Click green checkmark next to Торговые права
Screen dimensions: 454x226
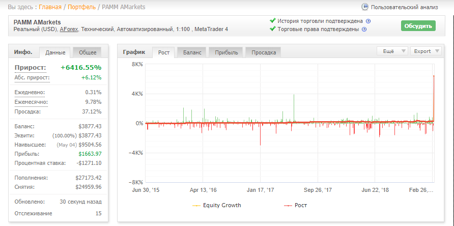point(272,29)
